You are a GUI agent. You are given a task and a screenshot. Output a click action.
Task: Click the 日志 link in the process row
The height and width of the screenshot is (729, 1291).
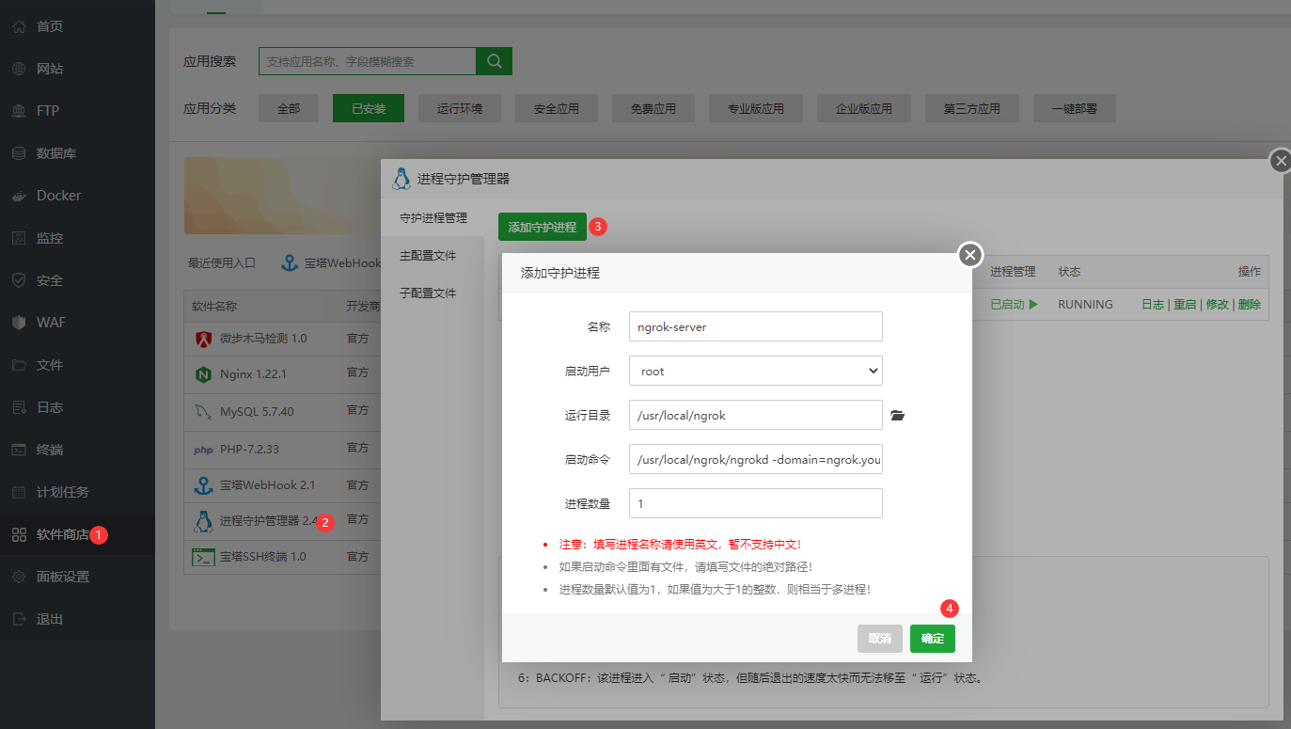coord(1152,305)
